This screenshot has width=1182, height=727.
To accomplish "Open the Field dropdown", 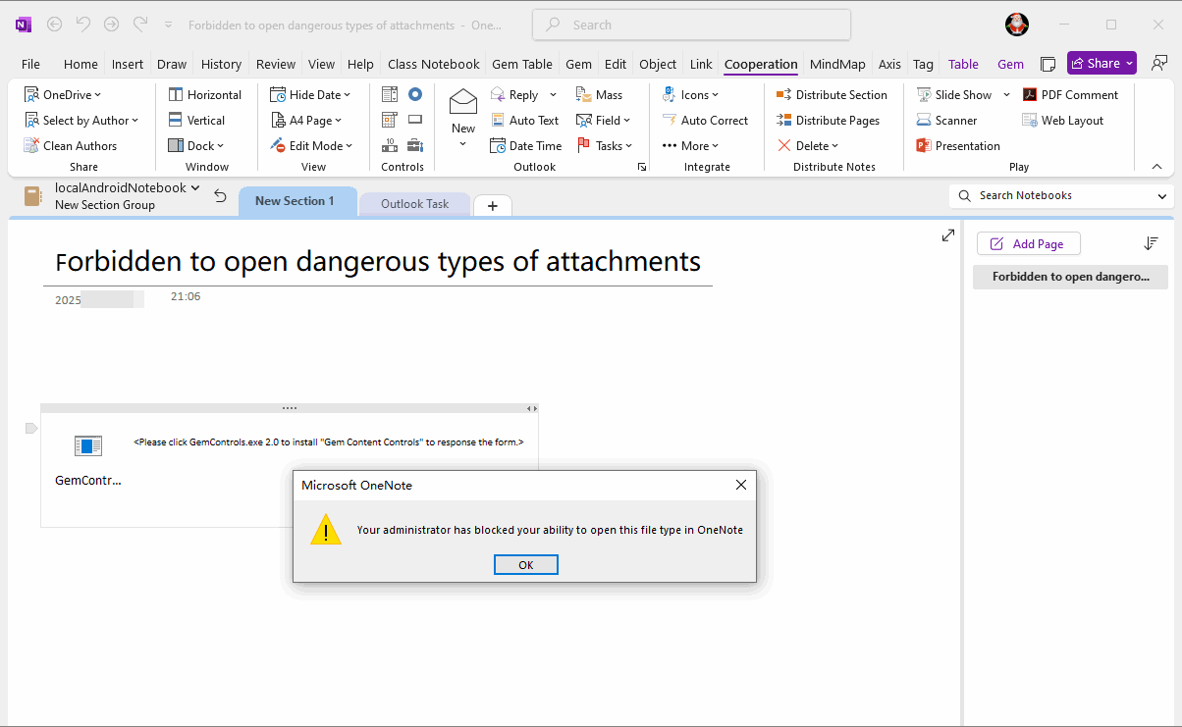I will 604,121.
